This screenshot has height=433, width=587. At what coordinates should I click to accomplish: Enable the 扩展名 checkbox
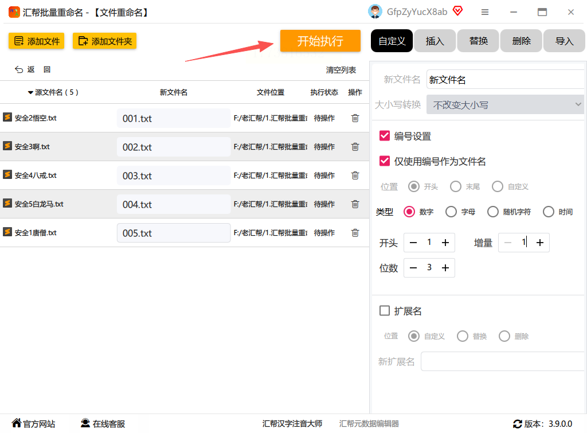click(x=385, y=311)
